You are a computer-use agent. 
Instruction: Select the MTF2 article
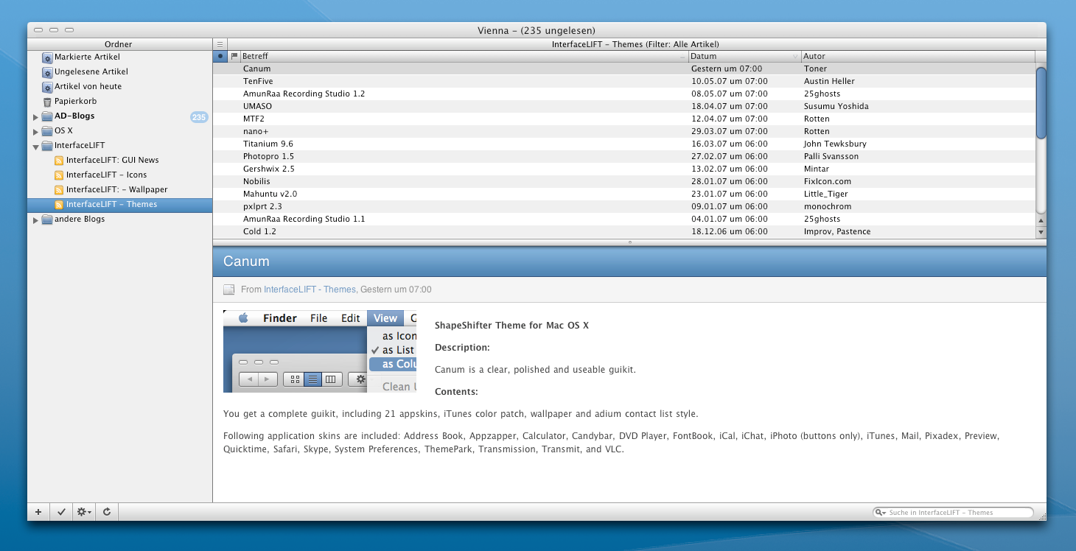[x=624, y=119]
